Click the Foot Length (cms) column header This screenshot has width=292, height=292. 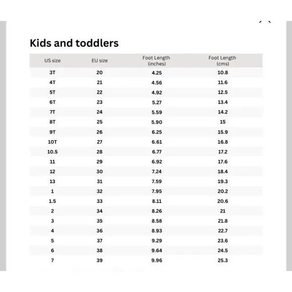(x=223, y=61)
